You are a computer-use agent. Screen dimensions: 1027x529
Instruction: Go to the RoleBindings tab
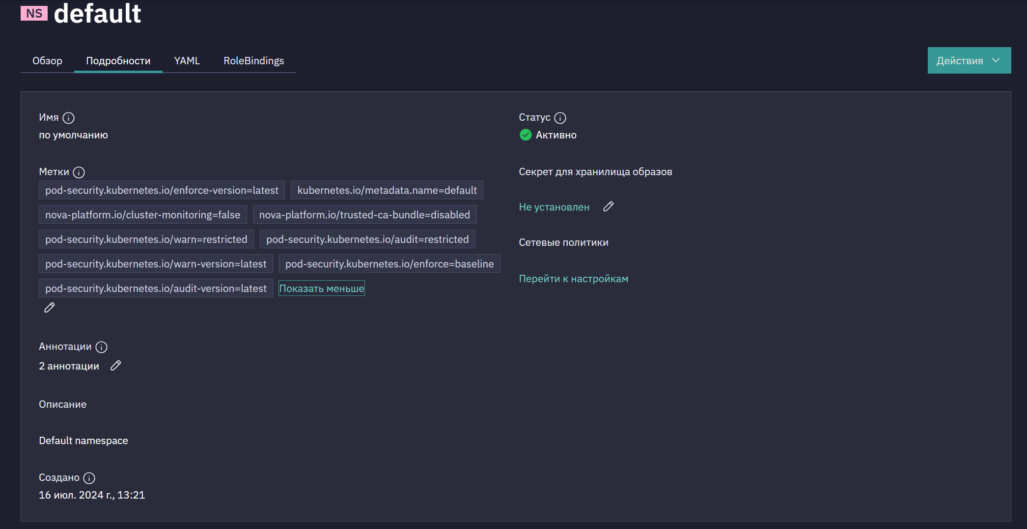(x=254, y=61)
